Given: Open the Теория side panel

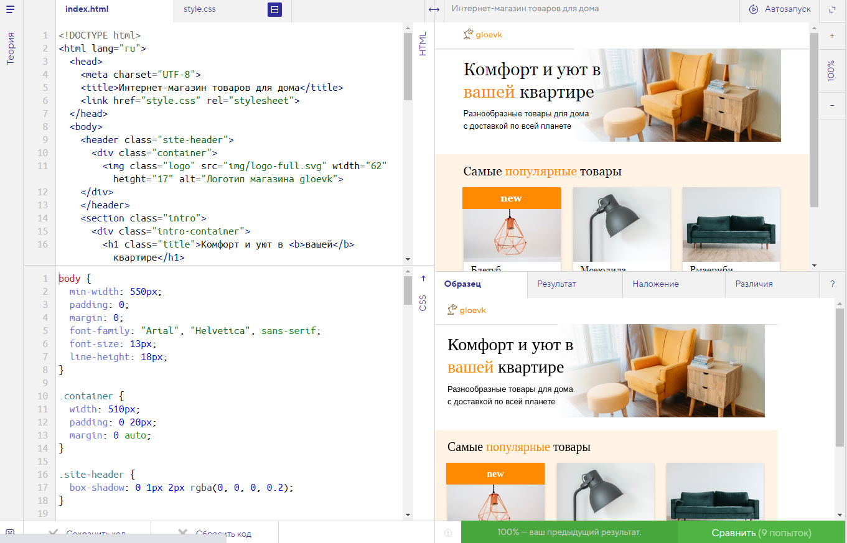Looking at the screenshot, I should tap(11, 49).
